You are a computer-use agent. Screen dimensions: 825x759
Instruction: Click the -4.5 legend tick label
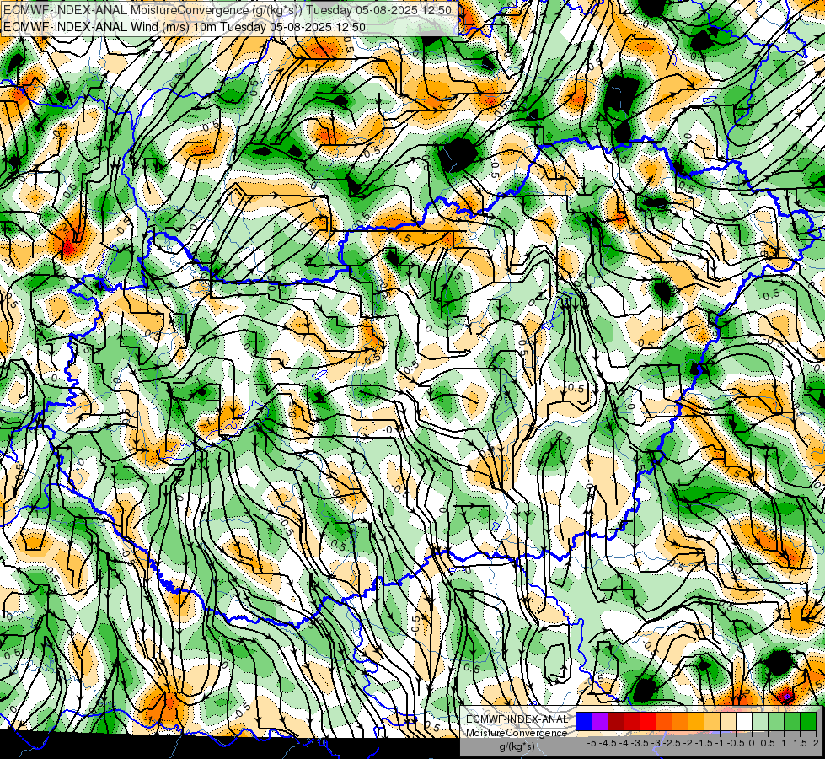(608, 743)
